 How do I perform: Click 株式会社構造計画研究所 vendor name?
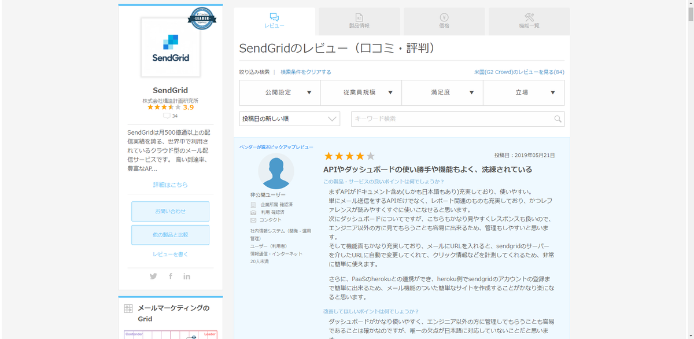tap(171, 101)
